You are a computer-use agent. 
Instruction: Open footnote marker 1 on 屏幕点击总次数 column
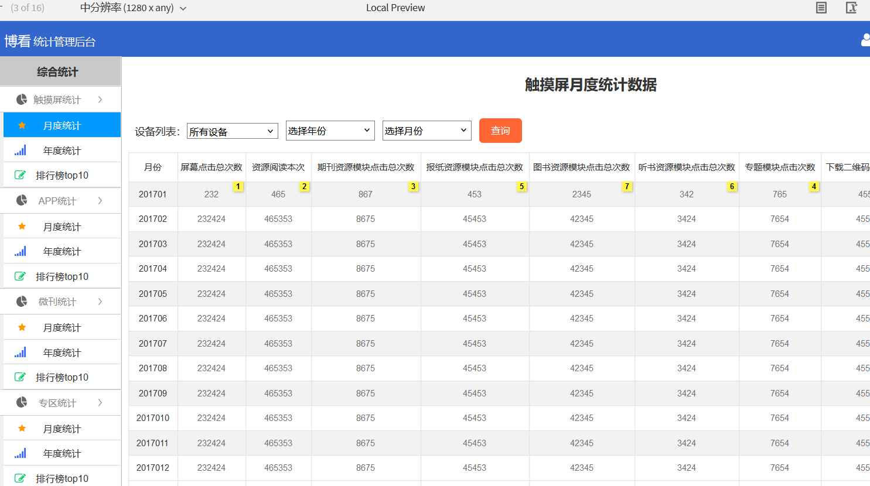click(238, 186)
